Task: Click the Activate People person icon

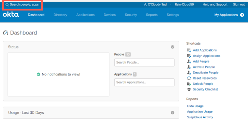Action: tap(189, 67)
